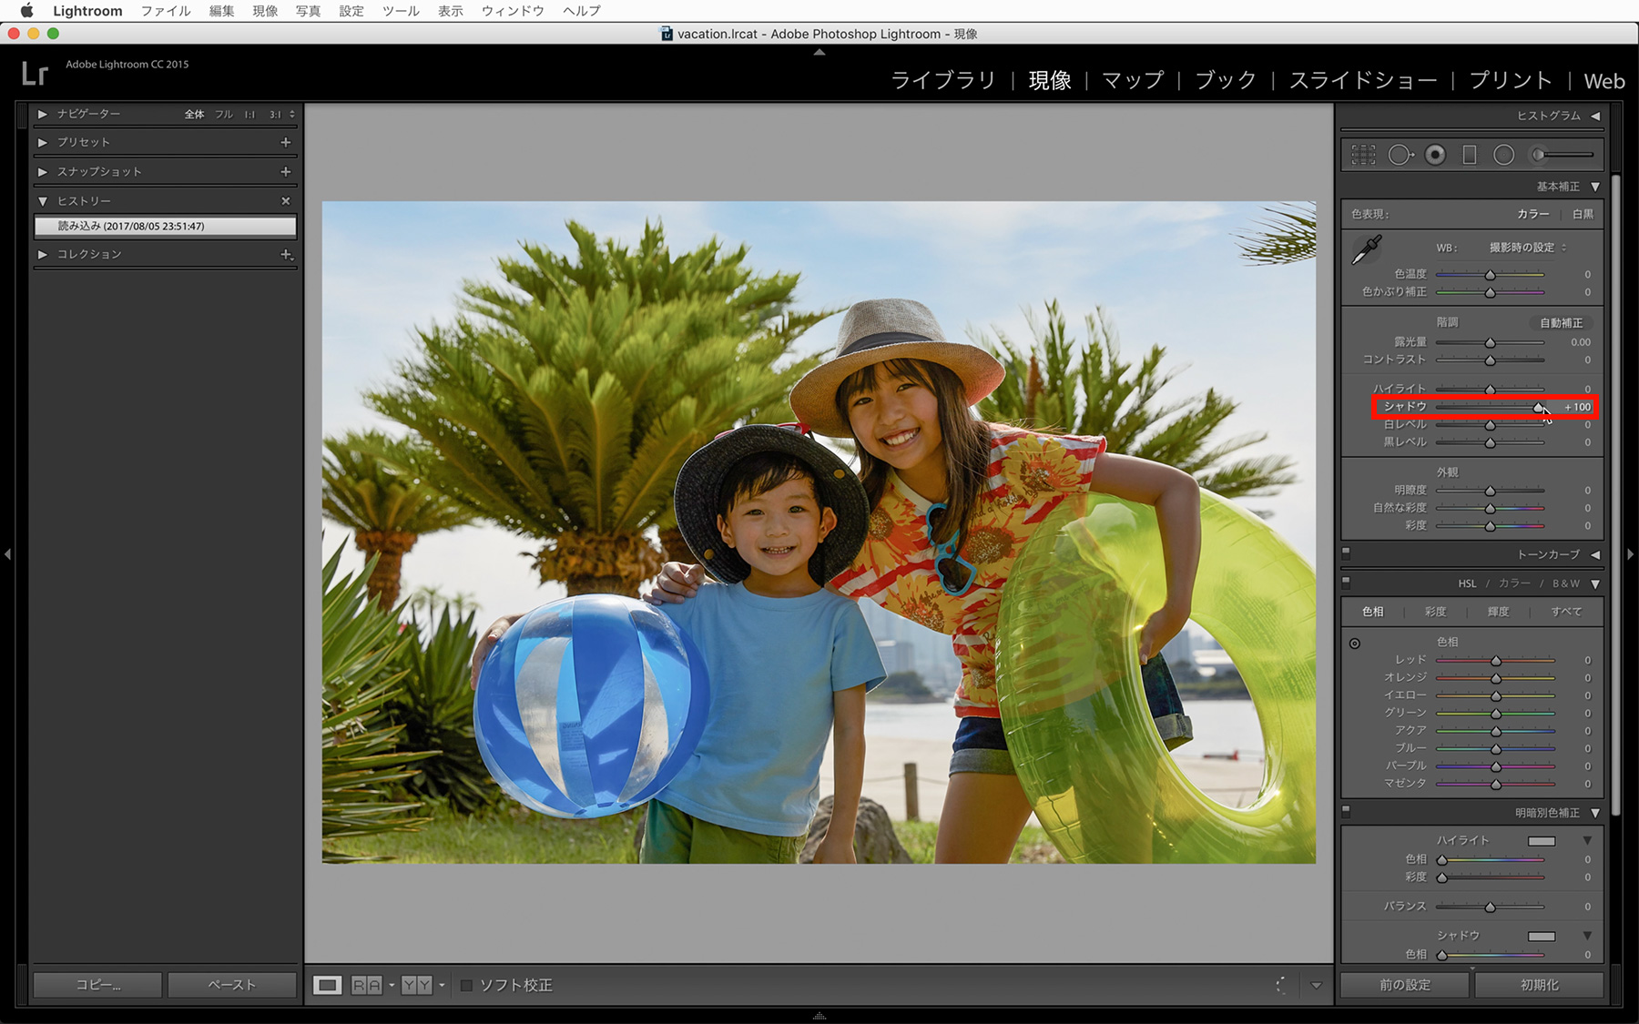Expand the コレクション panel
Viewport: 1639px width, 1024px height.
[42, 254]
